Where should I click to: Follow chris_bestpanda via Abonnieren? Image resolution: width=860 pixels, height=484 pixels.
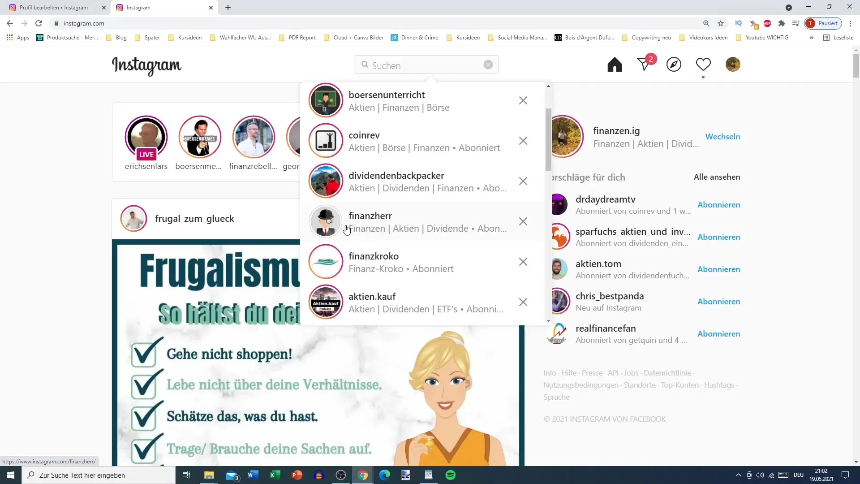tap(718, 302)
